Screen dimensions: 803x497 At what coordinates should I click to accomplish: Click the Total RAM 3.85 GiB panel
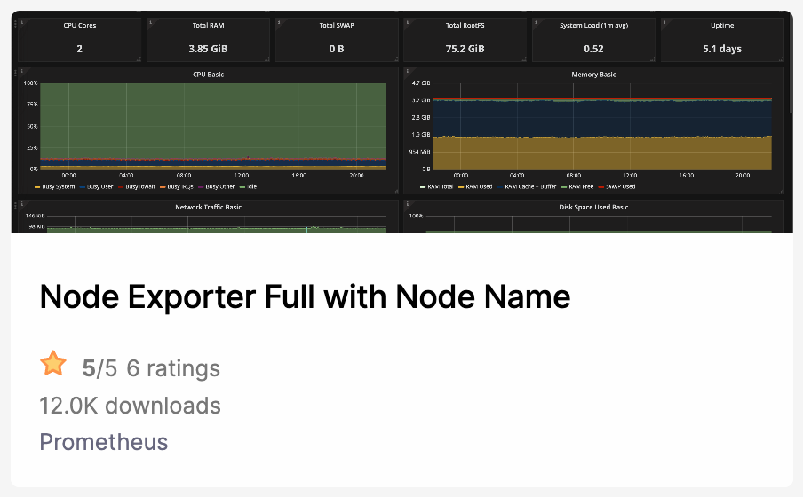point(208,40)
